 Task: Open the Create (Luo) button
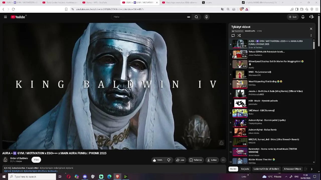[292, 17]
